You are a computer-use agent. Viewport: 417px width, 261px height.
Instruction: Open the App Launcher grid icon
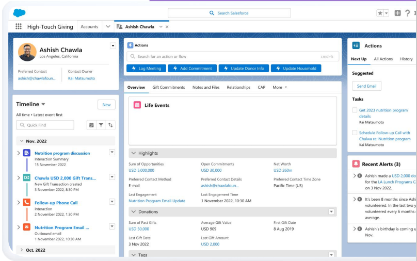coord(19,26)
